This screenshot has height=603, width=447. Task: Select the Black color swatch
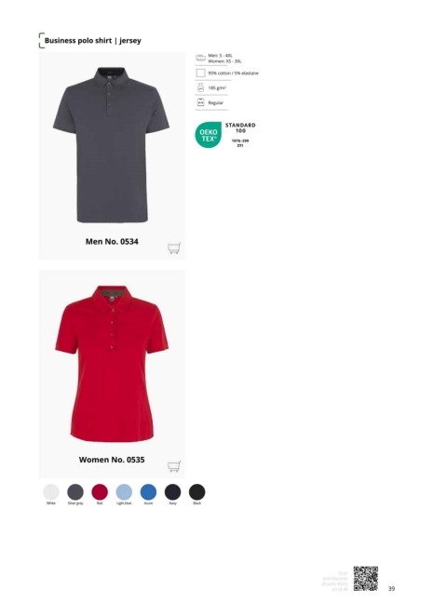[x=197, y=492]
